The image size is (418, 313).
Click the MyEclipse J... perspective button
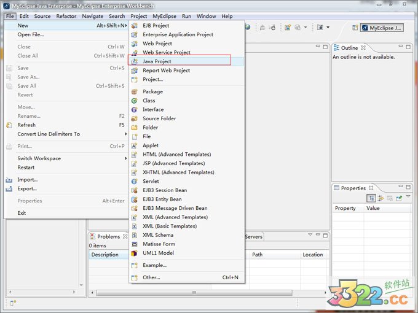(x=382, y=28)
